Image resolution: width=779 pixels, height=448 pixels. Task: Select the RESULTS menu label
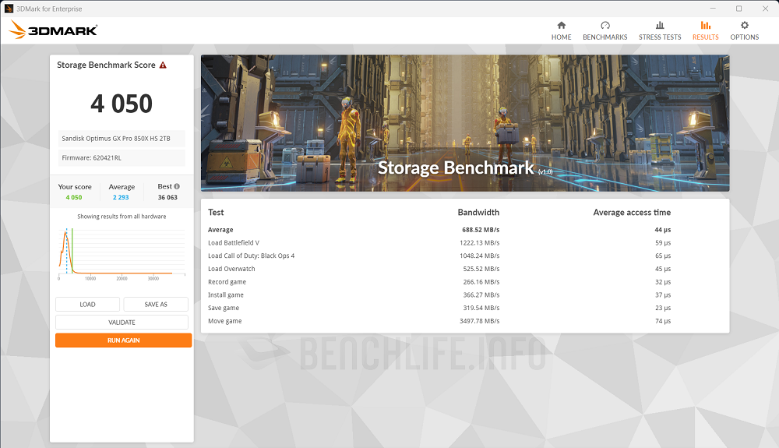(706, 37)
